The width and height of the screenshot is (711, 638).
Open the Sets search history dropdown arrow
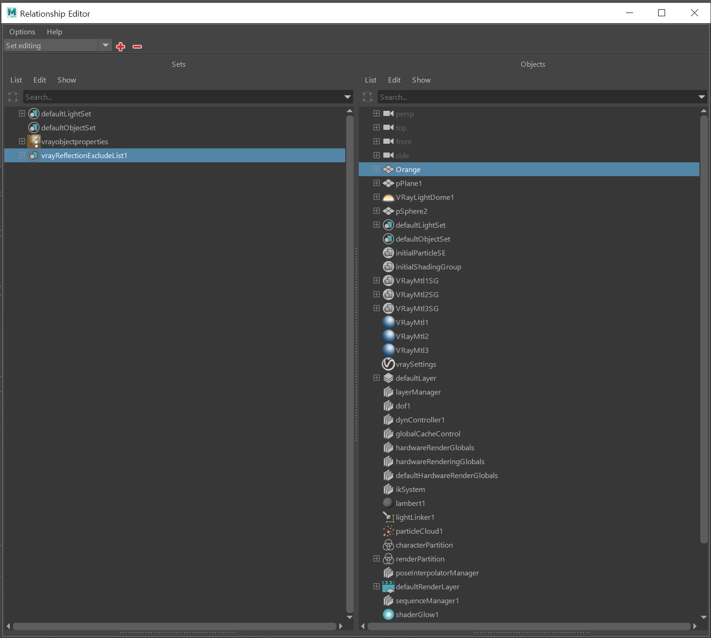348,97
